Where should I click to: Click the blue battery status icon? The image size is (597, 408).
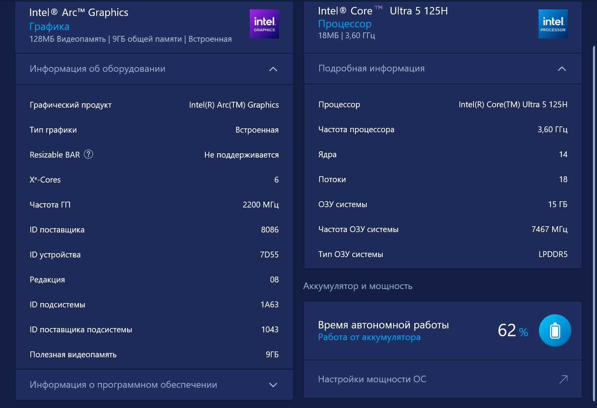(x=555, y=330)
